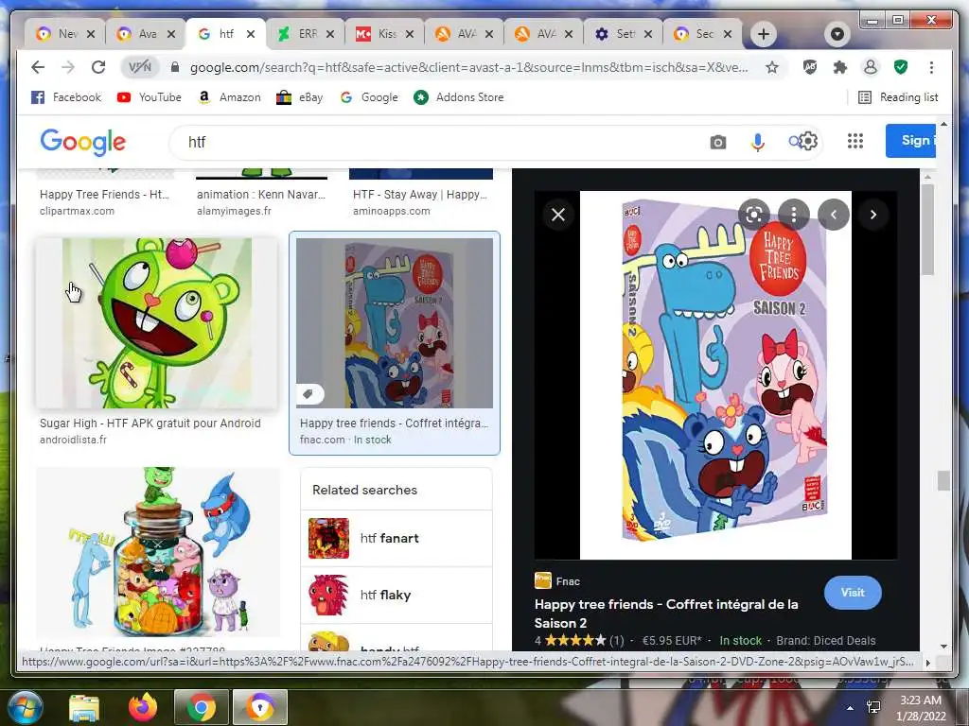Viewport: 969px width, 726px height.
Task: Open the browser three-dot menu
Action: 931,67
